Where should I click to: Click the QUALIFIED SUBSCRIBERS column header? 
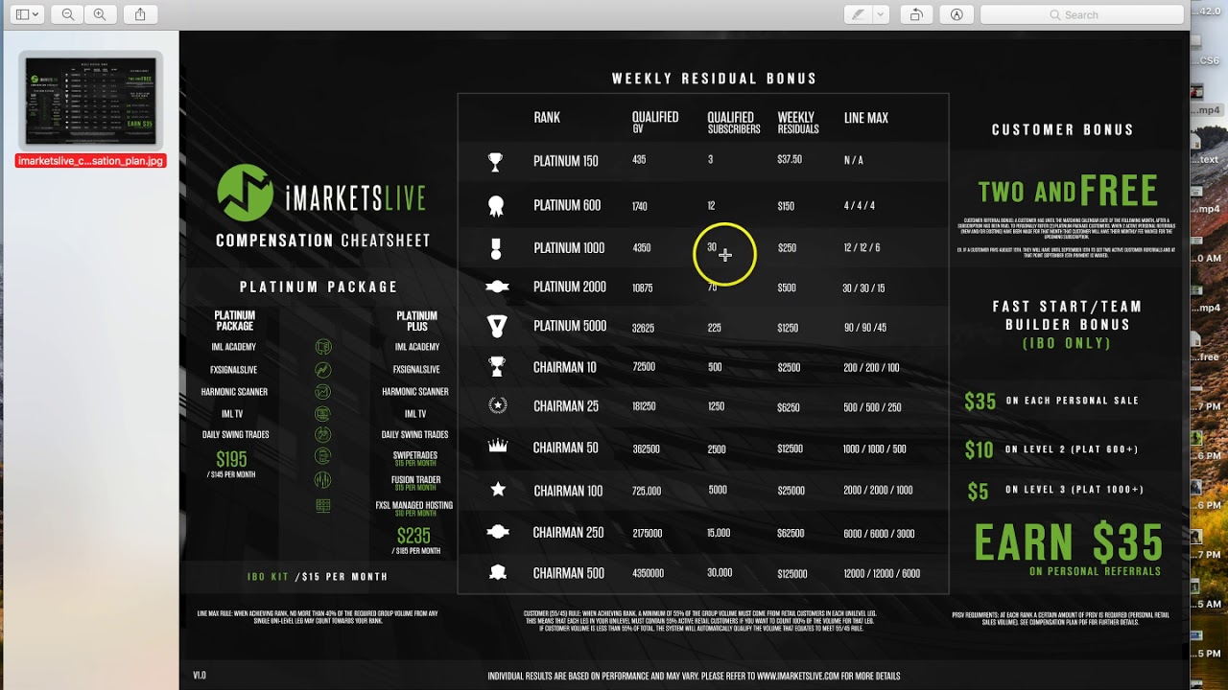click(734, 123)
